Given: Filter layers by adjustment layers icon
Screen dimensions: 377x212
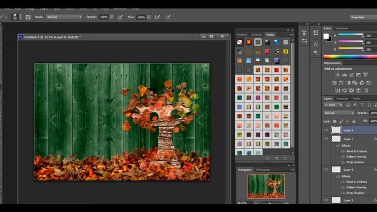Looking at the screenshot, I should click(355, 105).
